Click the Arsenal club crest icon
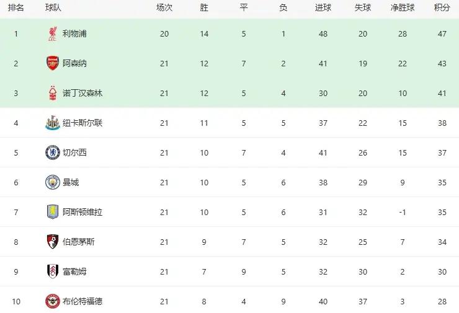 pos(53,63)
